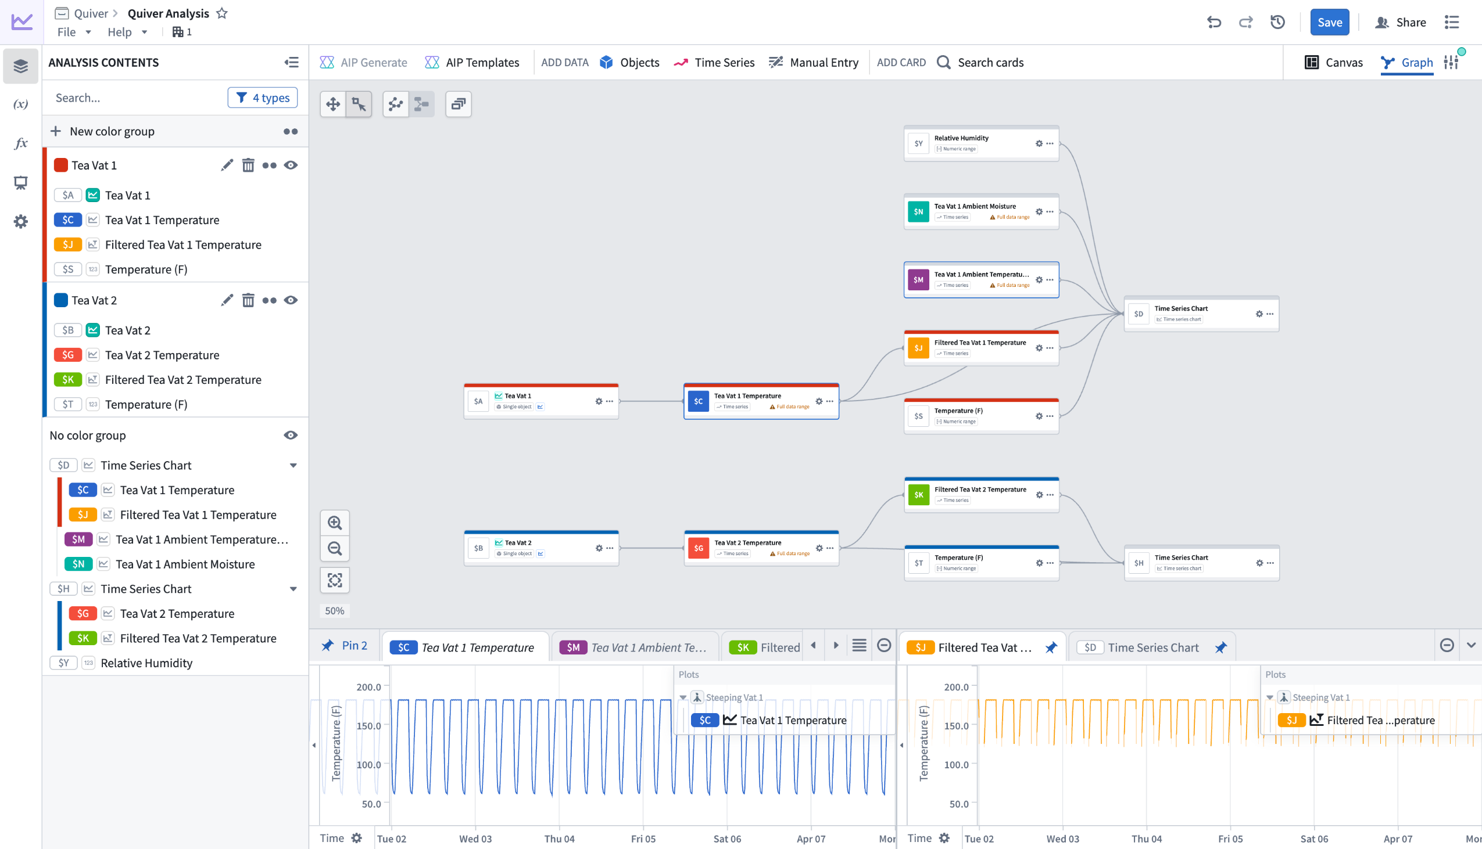Click the Save button
1482x849 pixels.
(1330, 22)
